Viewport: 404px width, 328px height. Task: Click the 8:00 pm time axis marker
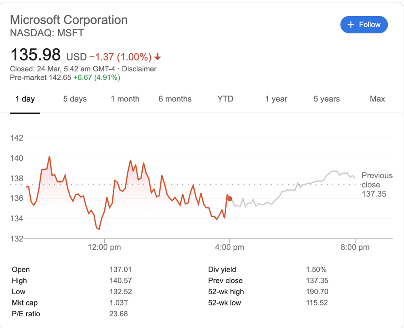pos(355,247)
